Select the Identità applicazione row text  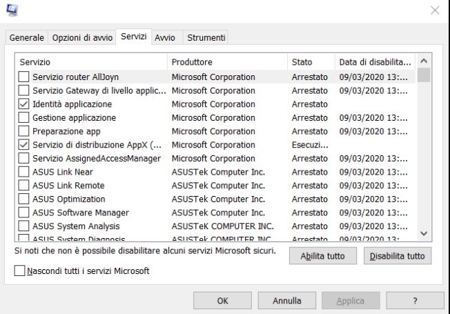[x=72, y=104]
